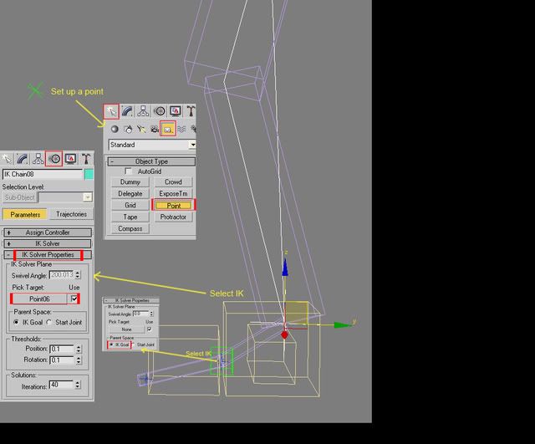Screen dimensions: 535x444
Task: Toggle the Use checkbox beside Point06
Action: 74,299
